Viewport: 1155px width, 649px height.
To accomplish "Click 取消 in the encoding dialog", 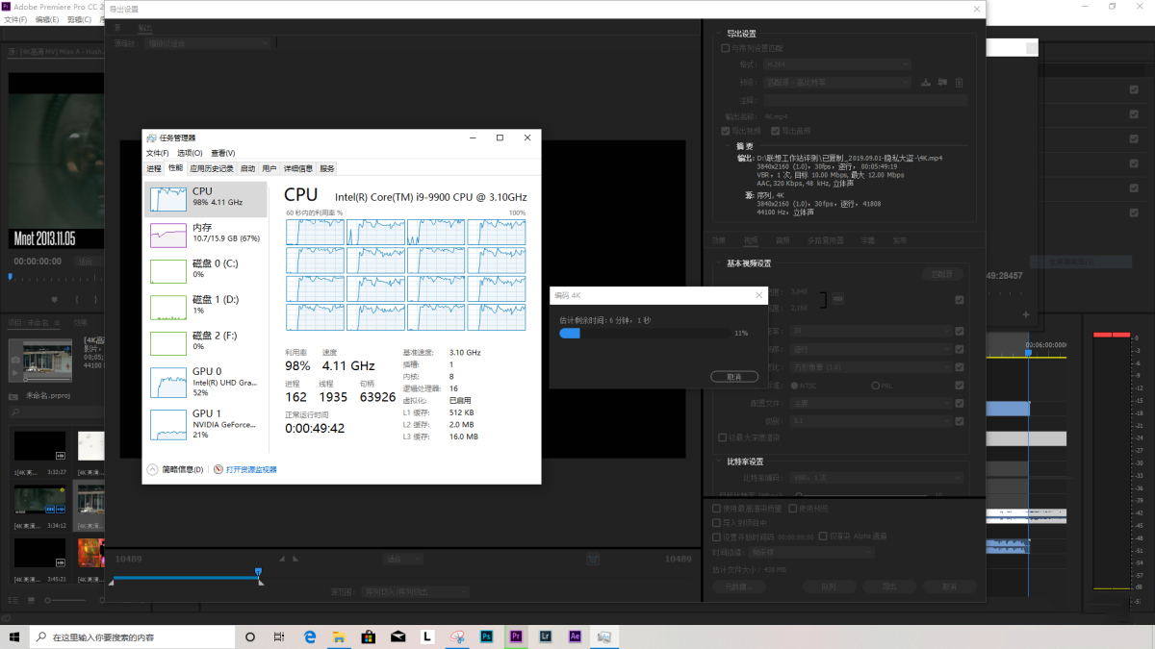I will (733, 377).
